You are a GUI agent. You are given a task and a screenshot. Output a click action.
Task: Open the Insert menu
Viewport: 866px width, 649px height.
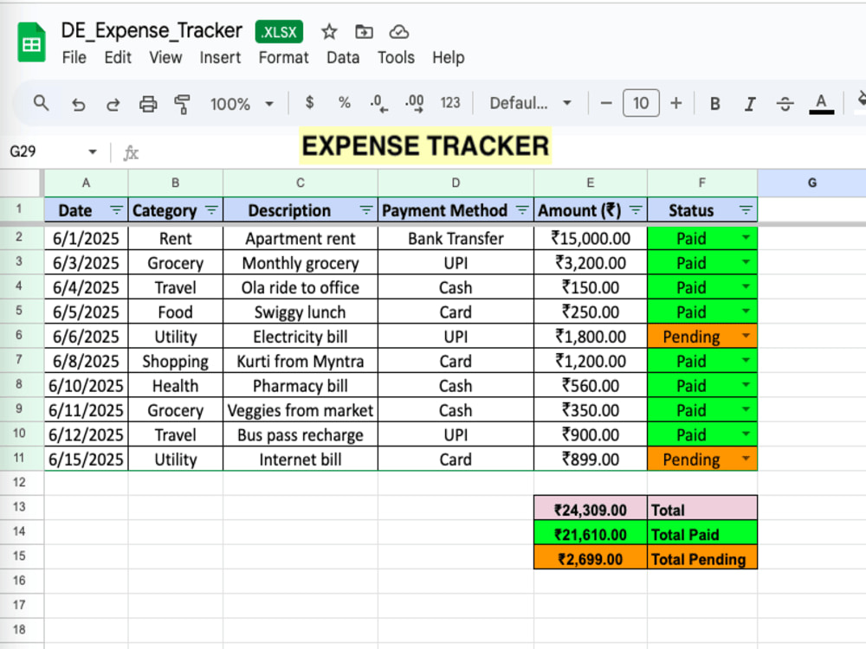coord(220,57)
